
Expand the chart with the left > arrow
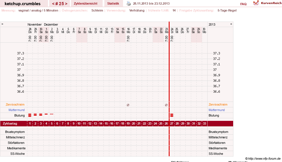coord(2,24)
